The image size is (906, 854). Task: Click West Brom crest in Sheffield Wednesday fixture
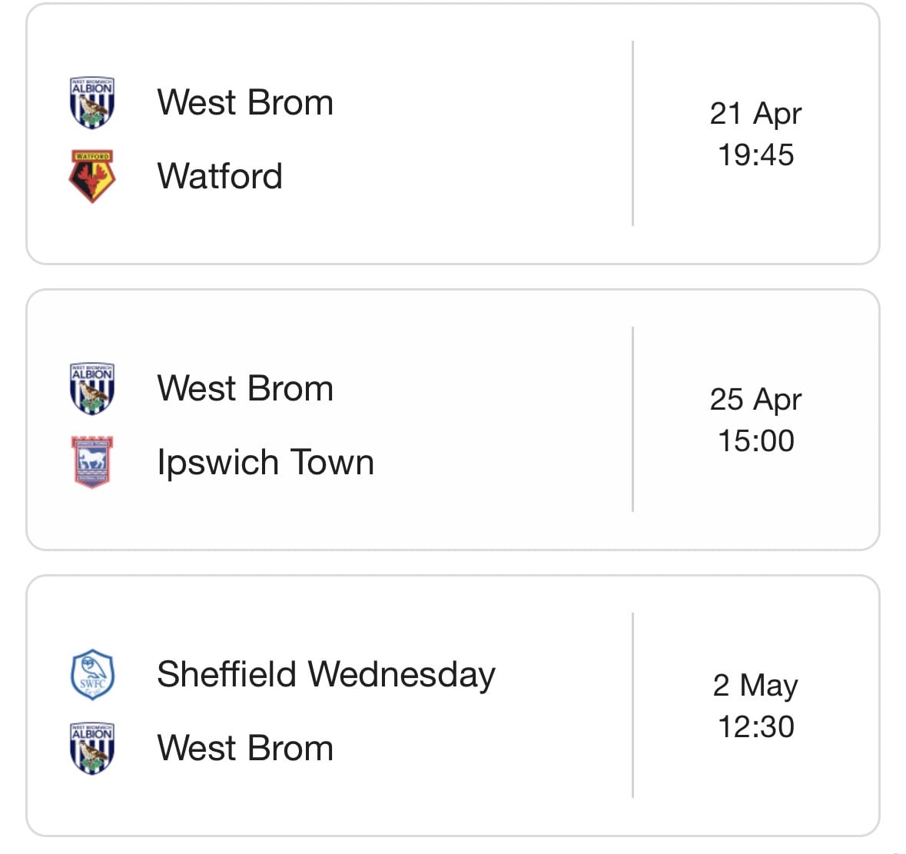coord(92,748)
